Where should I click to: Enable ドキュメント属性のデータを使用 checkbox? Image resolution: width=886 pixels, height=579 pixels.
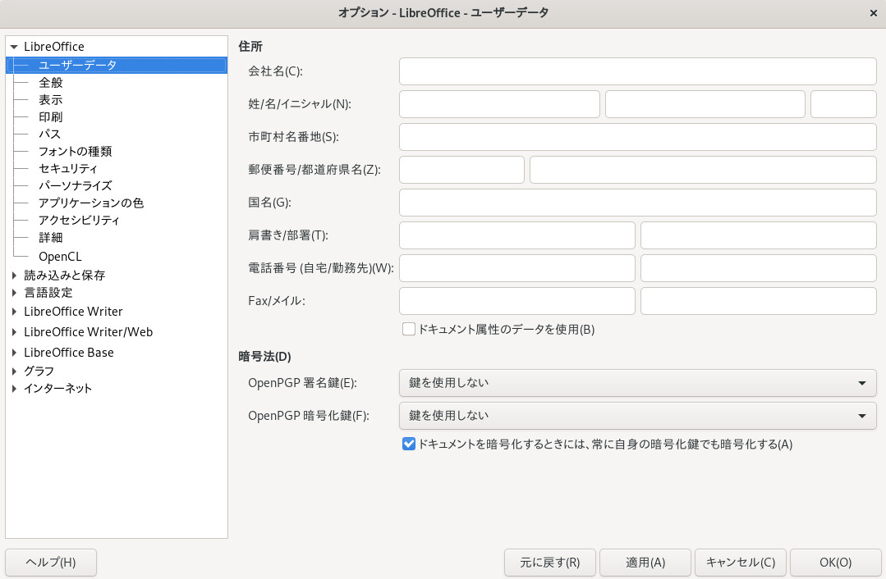[x=409, y=329]
